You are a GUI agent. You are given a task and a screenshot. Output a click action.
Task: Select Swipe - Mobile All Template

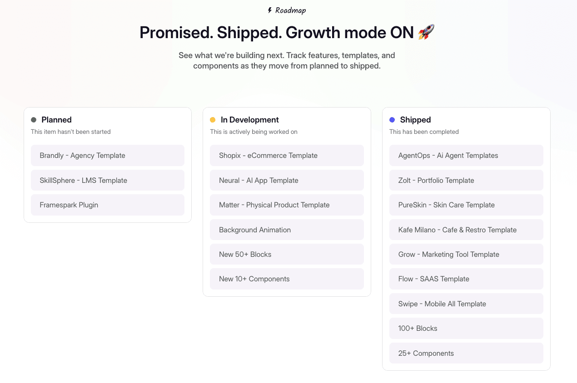[466, 304]
